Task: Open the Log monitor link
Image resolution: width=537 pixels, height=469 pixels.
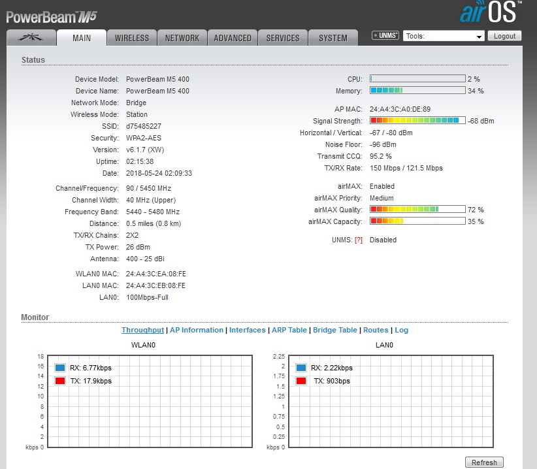Action: [x=401, y=330]
